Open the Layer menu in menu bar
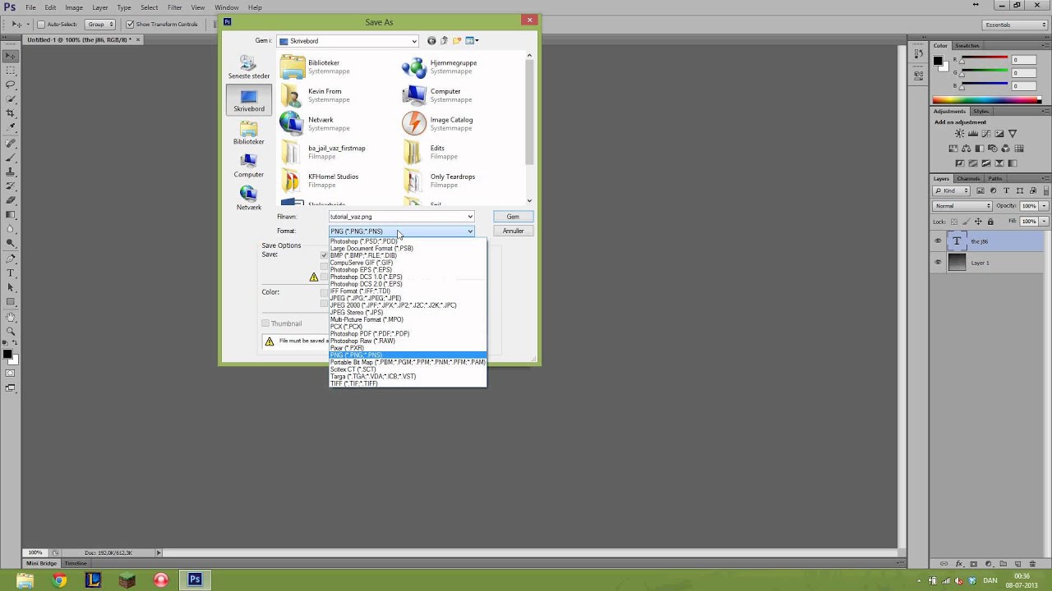Image resolution: width=1052 pixels, height=591 pixels. tap(99, 7)
